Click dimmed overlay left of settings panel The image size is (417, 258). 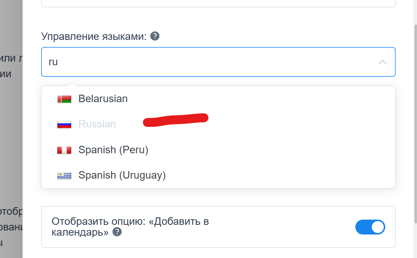click(11, 149)
